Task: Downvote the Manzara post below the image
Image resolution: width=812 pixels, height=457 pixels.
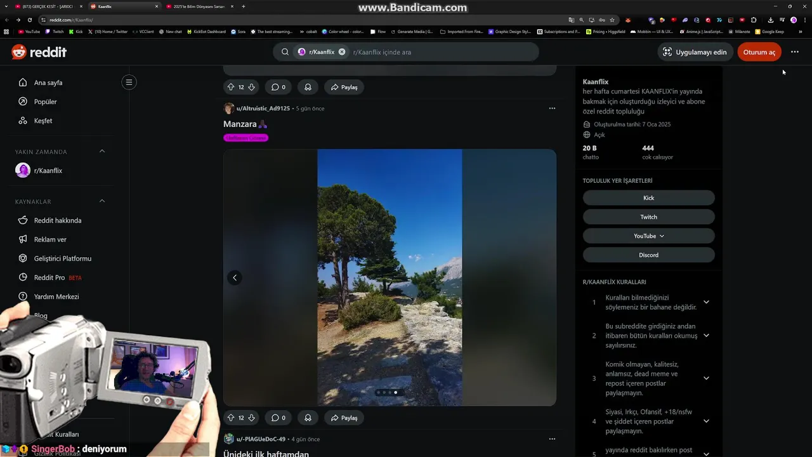Action: (251, 418)
